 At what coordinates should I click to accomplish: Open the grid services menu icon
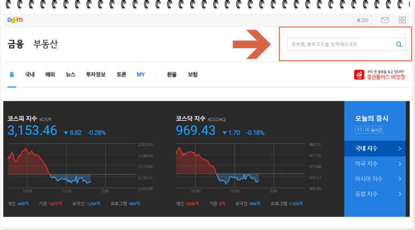click(x=402, y=20)
